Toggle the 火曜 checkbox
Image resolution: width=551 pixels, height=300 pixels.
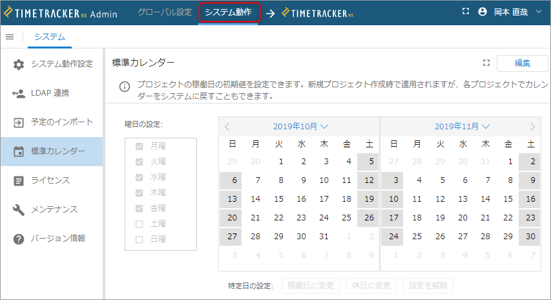(x=139, y=162)
